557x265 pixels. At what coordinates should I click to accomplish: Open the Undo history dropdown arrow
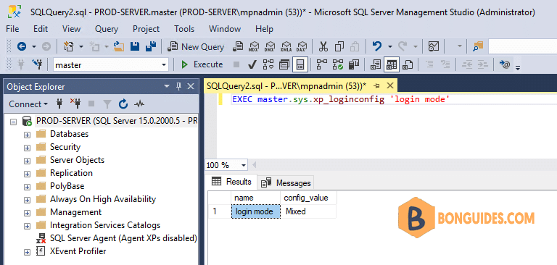[x=389, y=47]
